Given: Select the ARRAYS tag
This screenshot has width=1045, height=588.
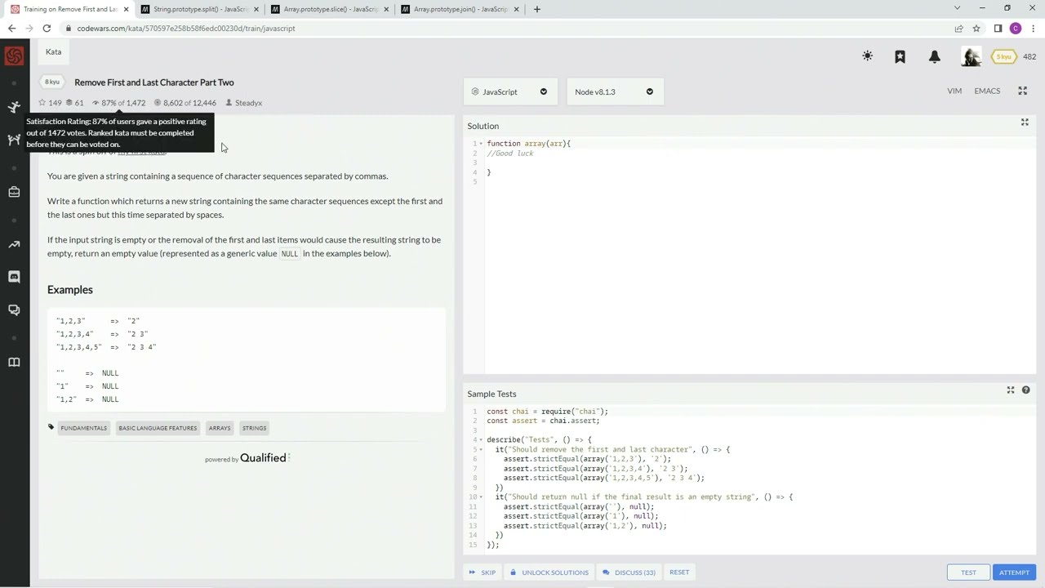Looking at the screenshot, I should [x=220, y=428].
